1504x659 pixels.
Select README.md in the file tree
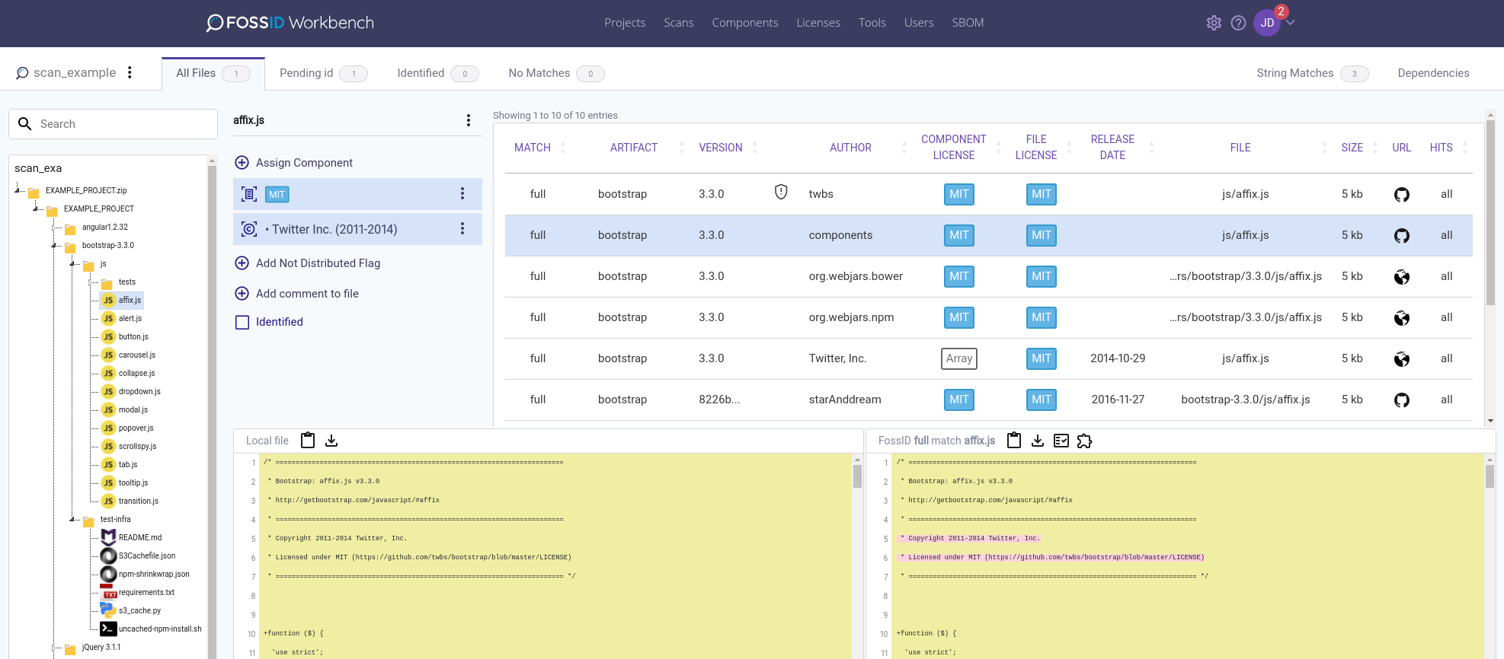coord(140,537)
